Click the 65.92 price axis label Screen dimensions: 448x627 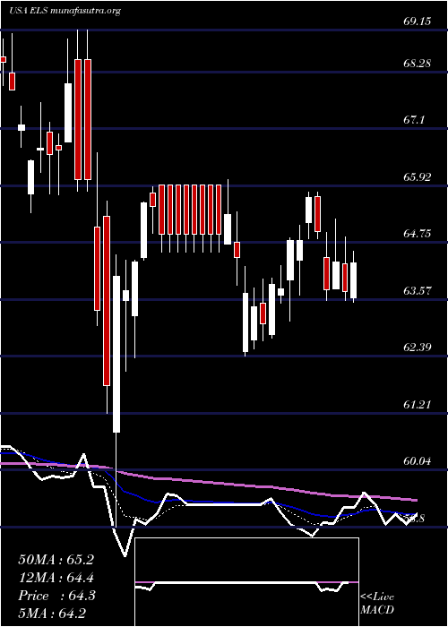pyautogui.click(x=418, y=176)
